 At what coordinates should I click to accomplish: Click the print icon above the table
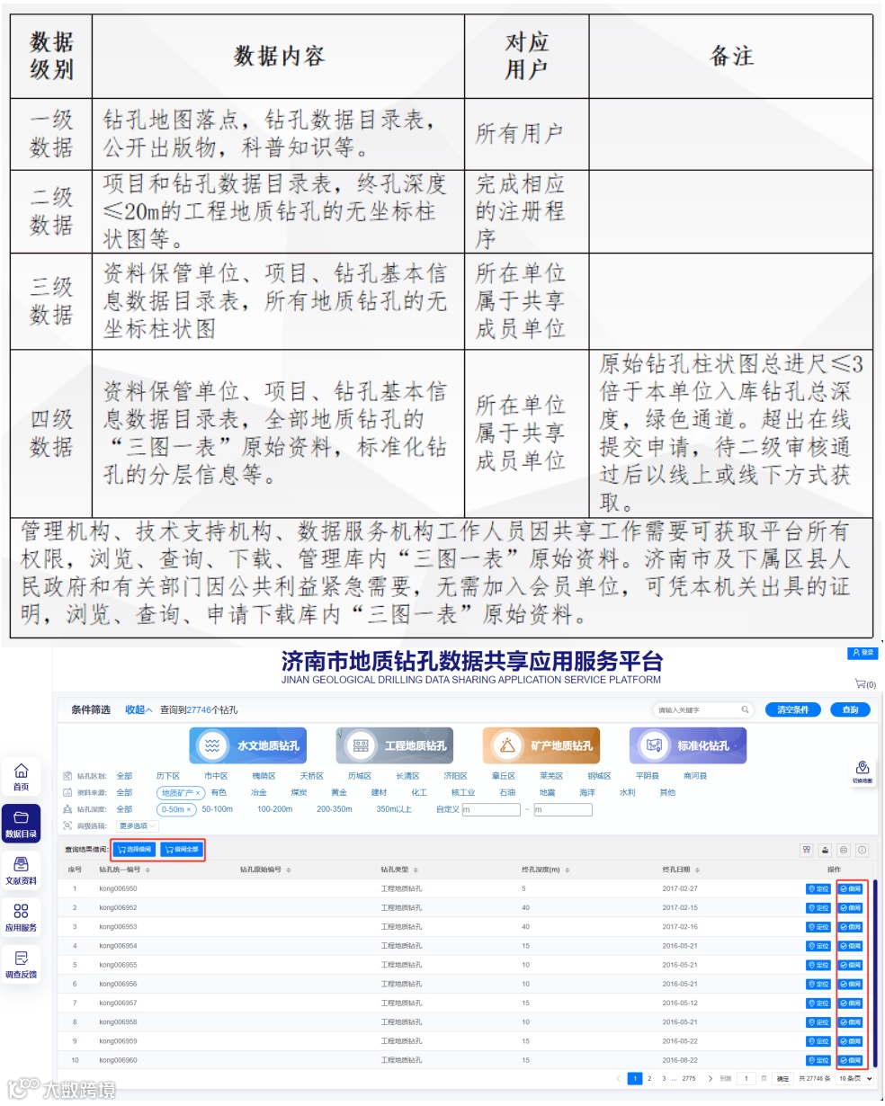[x=844, y=850]
